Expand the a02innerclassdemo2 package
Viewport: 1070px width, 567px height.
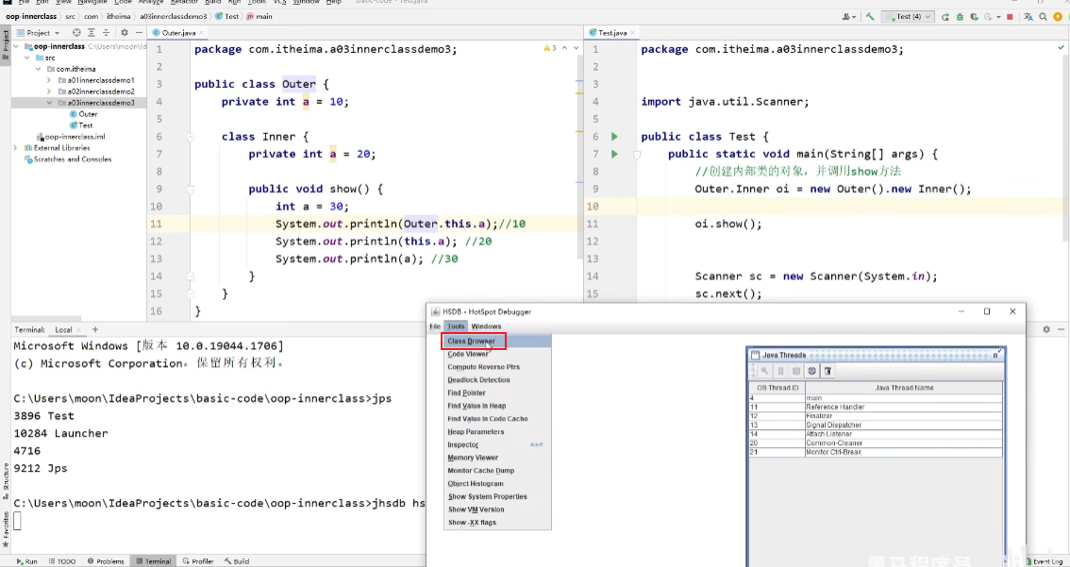(x=49, y=92)
